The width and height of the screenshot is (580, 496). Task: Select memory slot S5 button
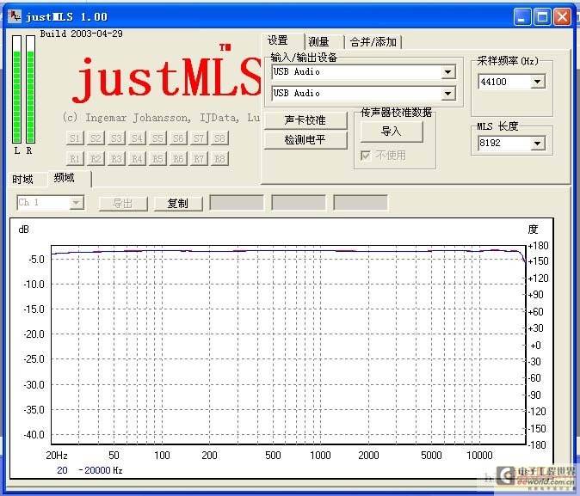tap(158, 138)
